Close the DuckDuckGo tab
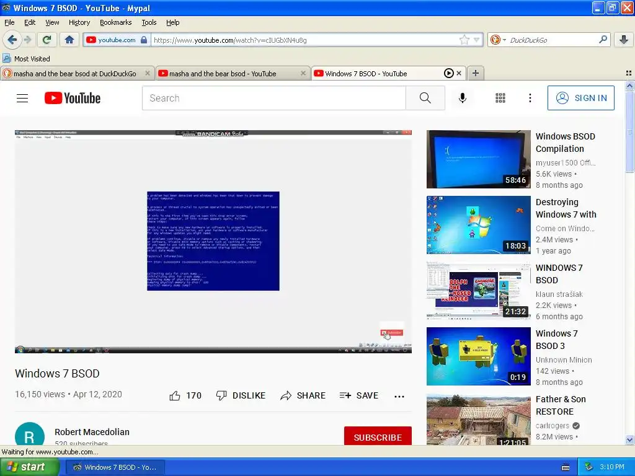This screenshot has height=476, width=635. click(x=148, y=73)
